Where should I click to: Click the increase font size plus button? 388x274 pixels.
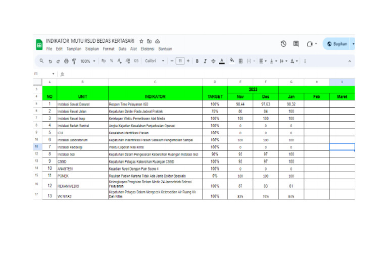point(188,61)
